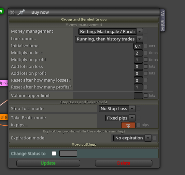Pin the Buy now panel
This screenshot has height=175, width=185.
tap(21, 12)
